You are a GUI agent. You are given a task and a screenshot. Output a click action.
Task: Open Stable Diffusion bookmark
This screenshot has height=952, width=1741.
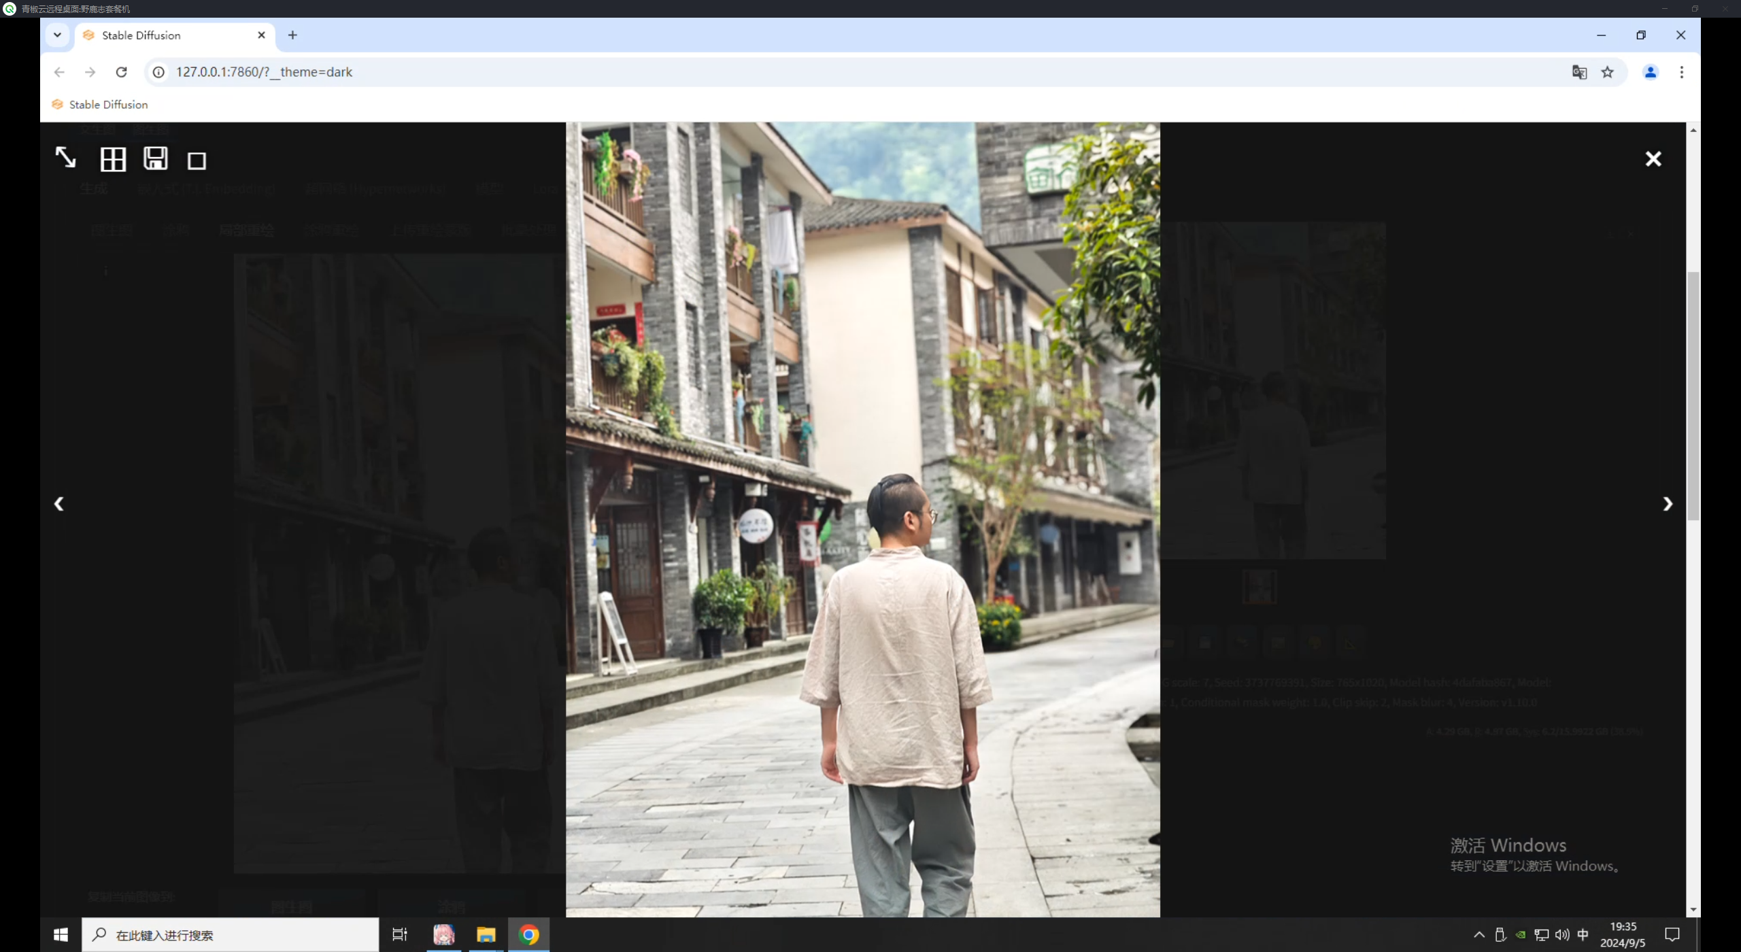pyautogui.click(x=99, y=105)
